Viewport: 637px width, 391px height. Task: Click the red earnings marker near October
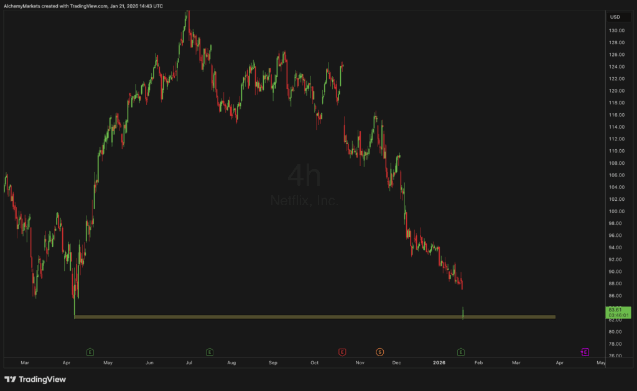click(x=342, y=352)
